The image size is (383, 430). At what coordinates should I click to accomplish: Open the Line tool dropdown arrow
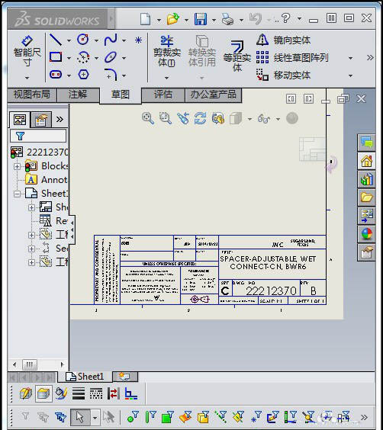(x=69, y=40)
